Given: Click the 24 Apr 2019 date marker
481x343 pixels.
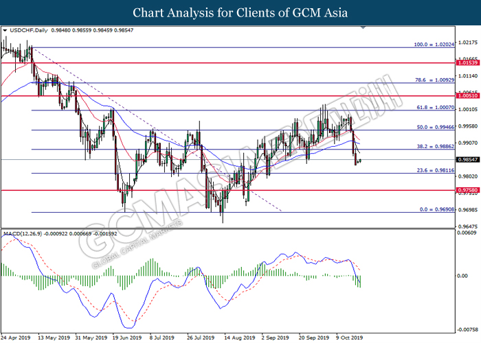Looking at the screenshot, I should point(17,337).
